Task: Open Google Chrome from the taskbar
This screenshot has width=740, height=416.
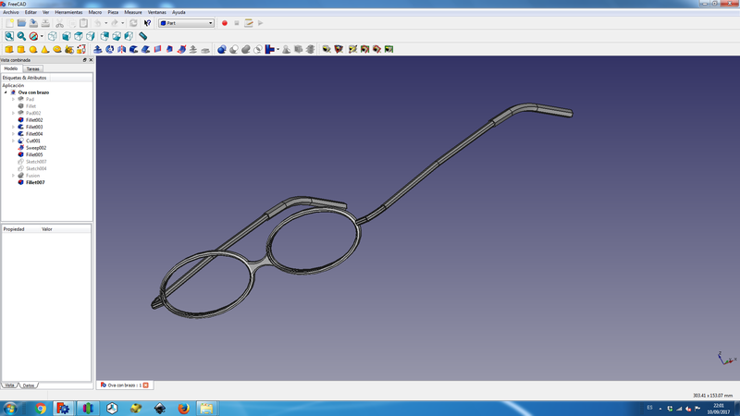Action: [41, 409]
